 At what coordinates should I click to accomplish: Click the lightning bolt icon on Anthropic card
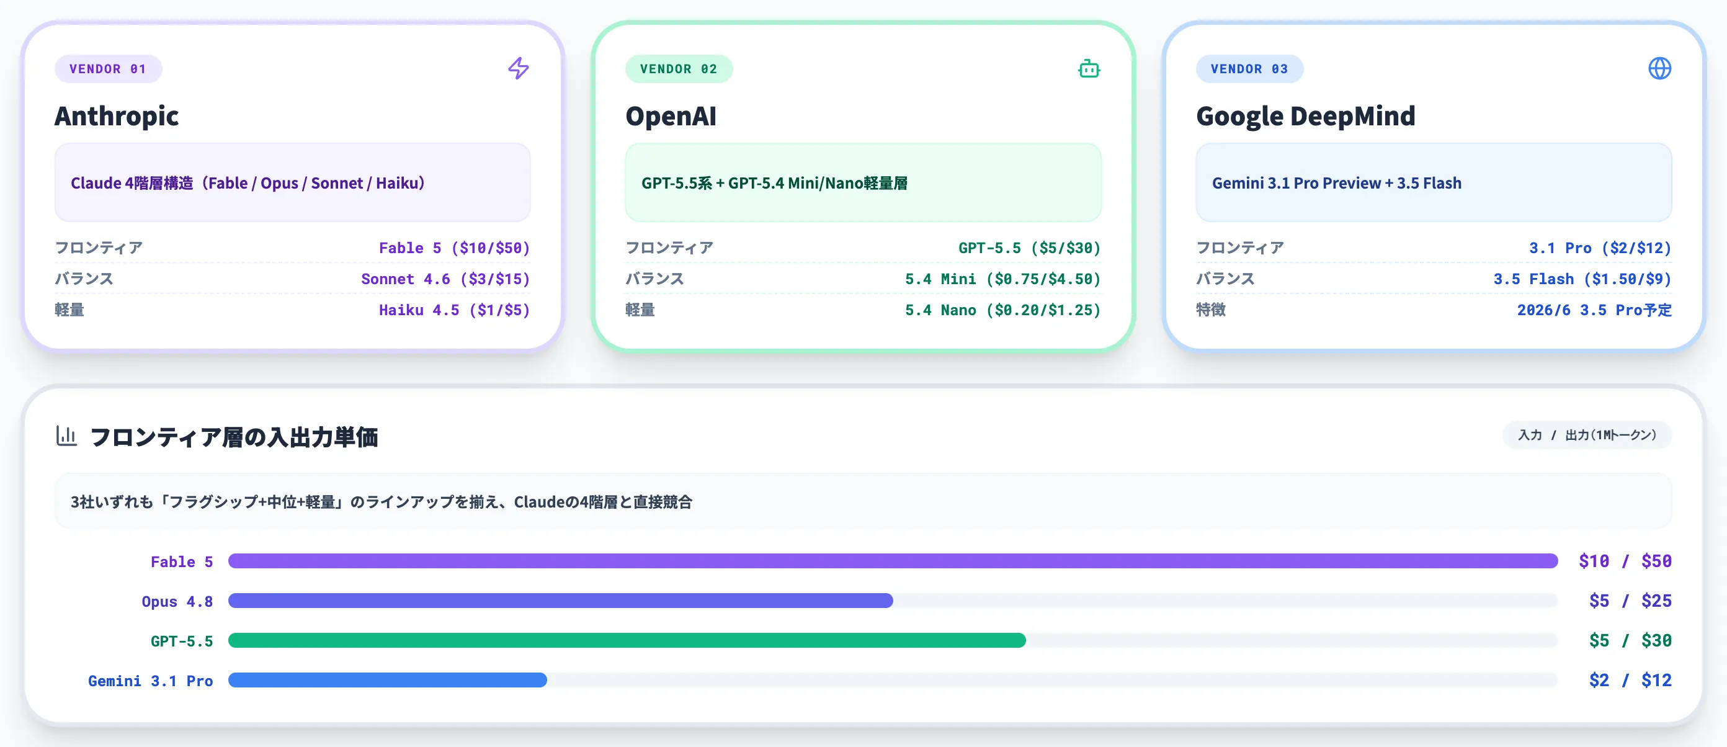pyautogui.click(x=518, y=68)
